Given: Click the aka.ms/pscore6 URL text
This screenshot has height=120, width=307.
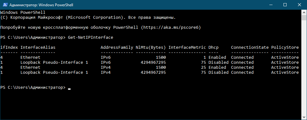Looking at the screenshot, I should click(x=171, y=27).
